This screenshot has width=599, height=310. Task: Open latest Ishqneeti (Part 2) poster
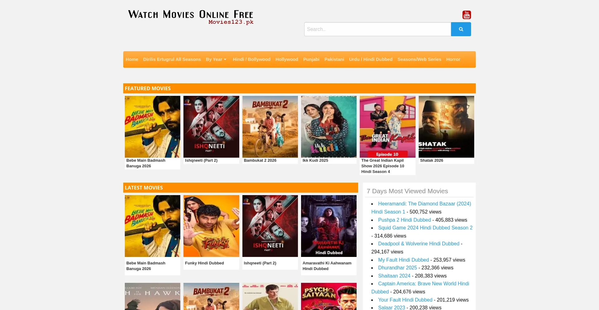270,226
